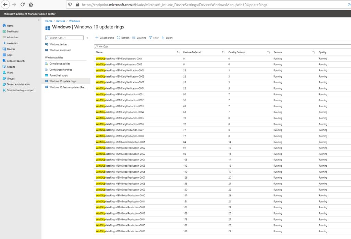Click Quality Deferral value 29

click(x=230, y=231)
